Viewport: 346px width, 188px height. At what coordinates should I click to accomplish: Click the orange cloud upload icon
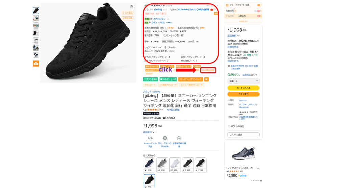click(36, 64)
